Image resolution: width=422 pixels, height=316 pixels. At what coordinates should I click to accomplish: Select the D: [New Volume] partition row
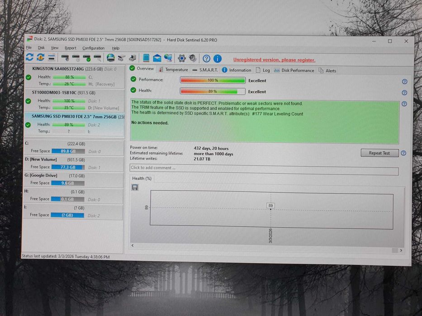(74, 163)
